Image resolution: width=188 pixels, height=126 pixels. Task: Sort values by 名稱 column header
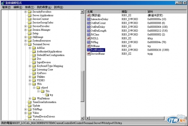coord(103,12)
